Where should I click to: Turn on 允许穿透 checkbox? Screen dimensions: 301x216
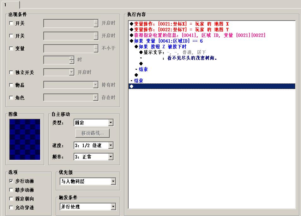pos(11,207)
